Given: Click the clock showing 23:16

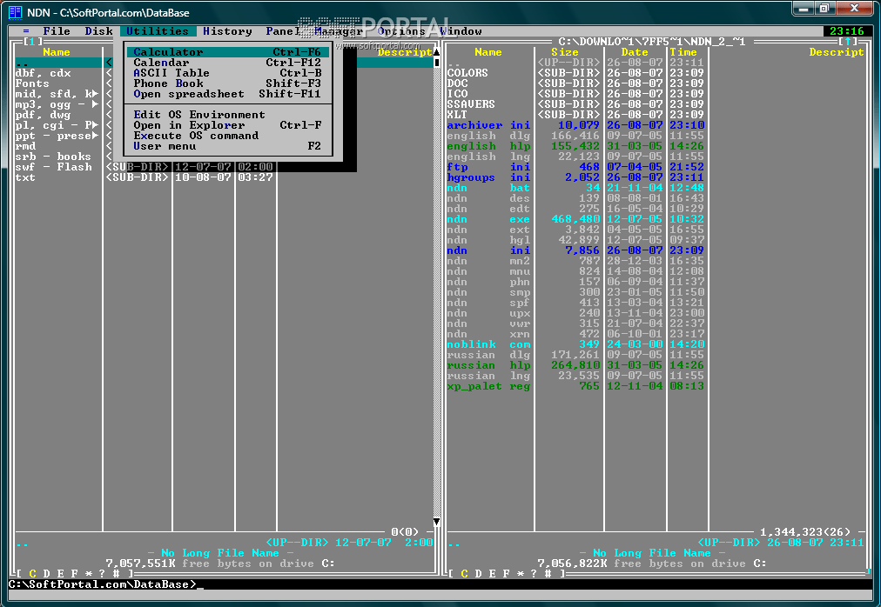Looking at the screenshot, I should tap(847, 31).
